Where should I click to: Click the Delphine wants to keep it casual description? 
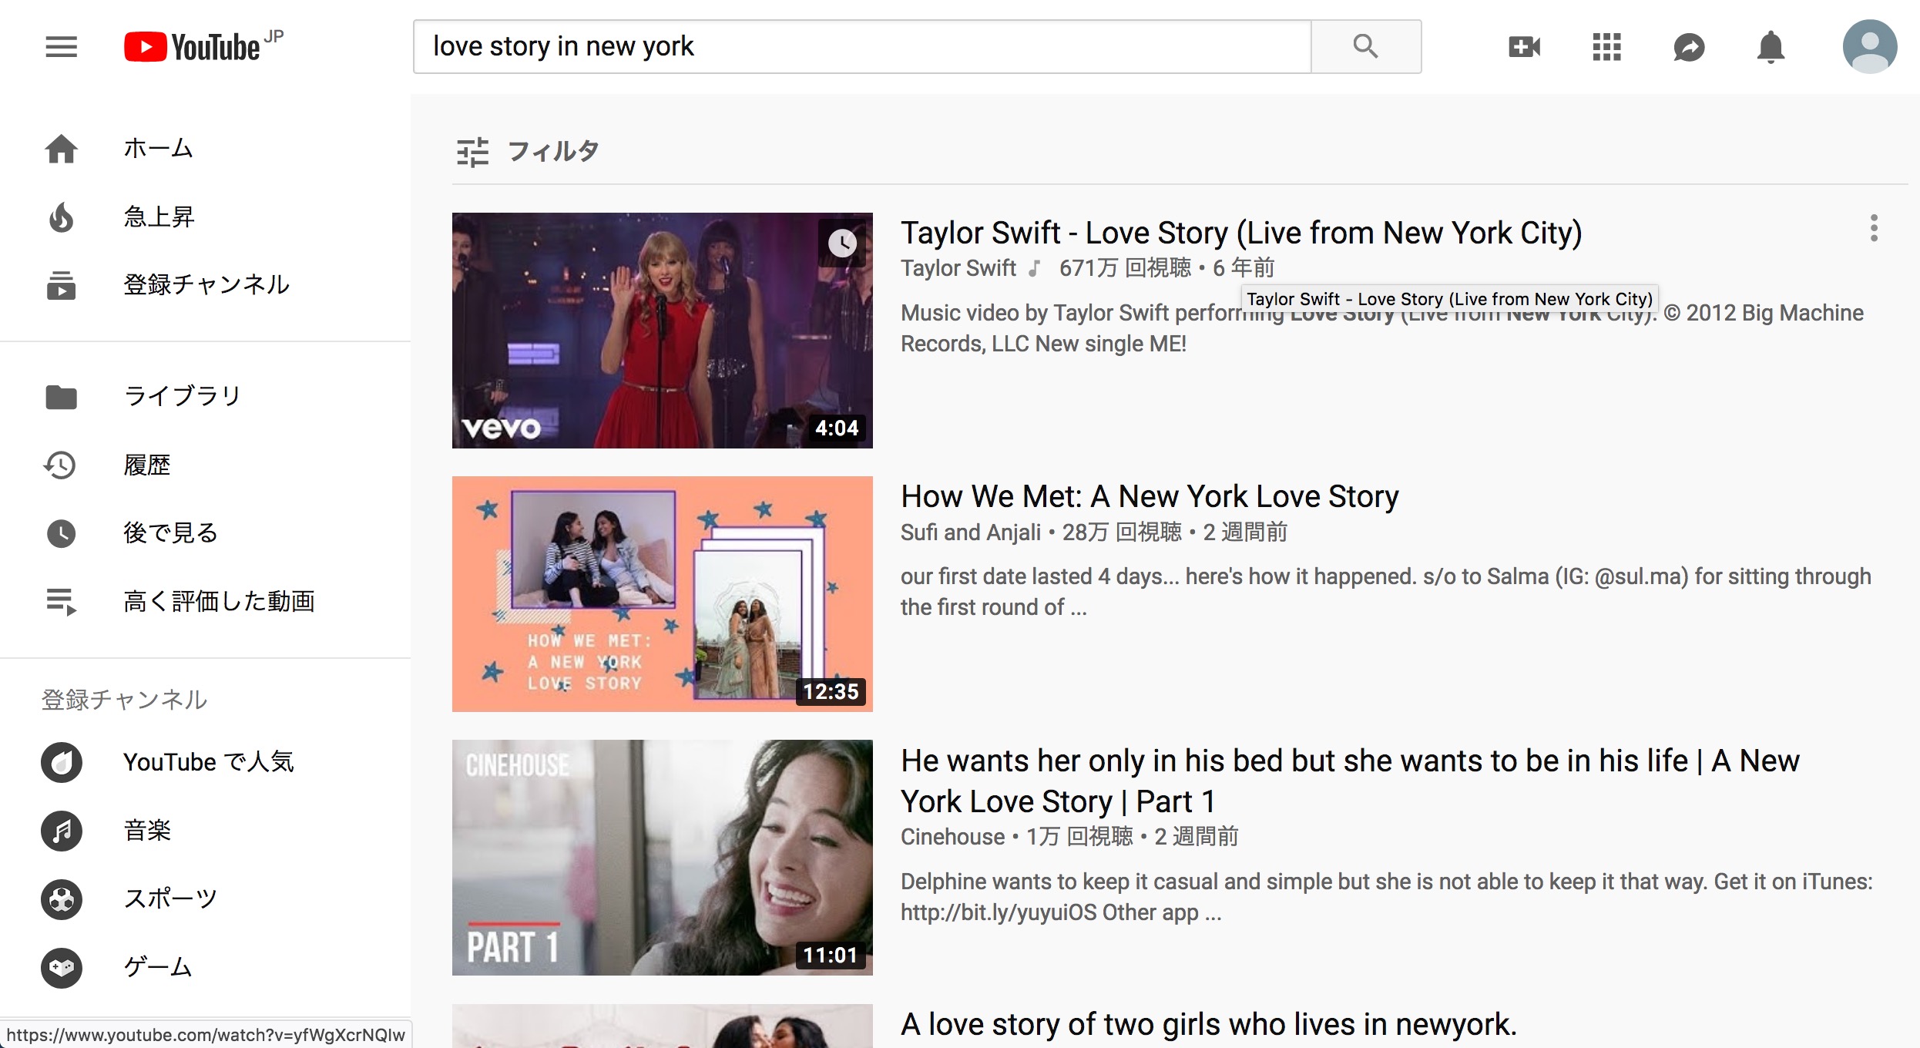tap(1387, 898)
